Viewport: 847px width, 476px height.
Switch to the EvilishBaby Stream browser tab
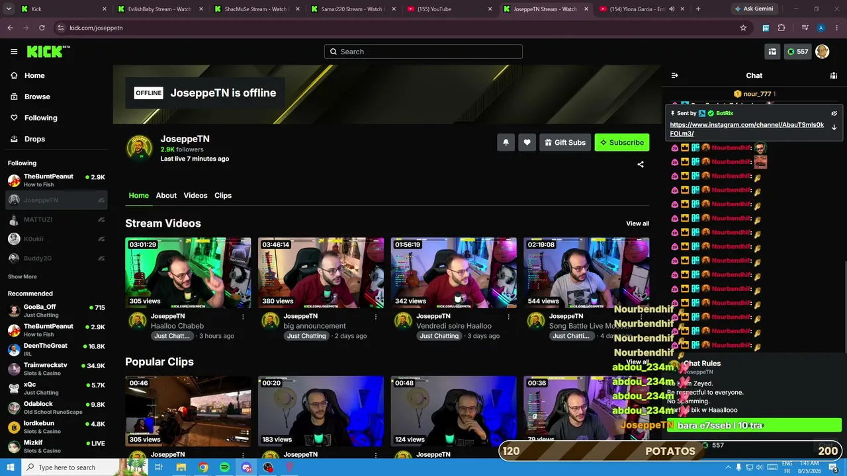160,9
